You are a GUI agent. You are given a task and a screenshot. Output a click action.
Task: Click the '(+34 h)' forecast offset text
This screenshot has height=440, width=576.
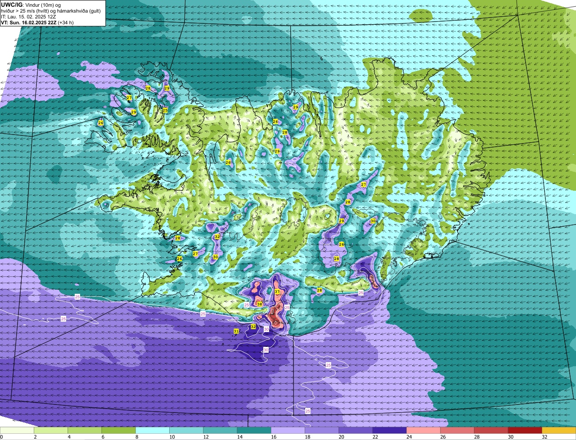tap(66, 22)
